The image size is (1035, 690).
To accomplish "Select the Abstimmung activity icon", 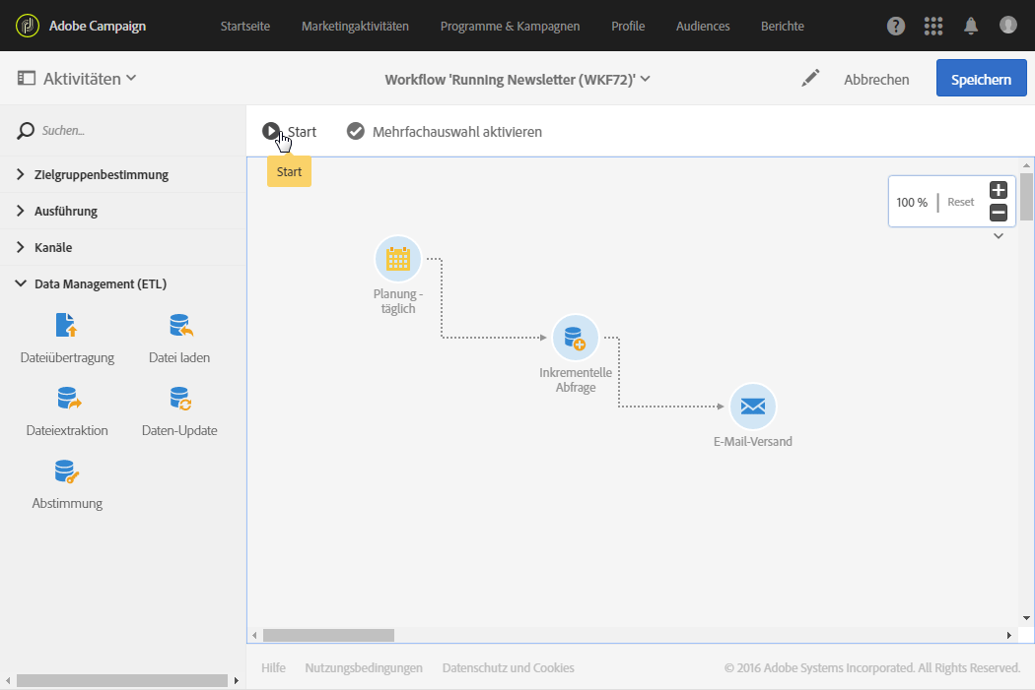I will 66,470.
